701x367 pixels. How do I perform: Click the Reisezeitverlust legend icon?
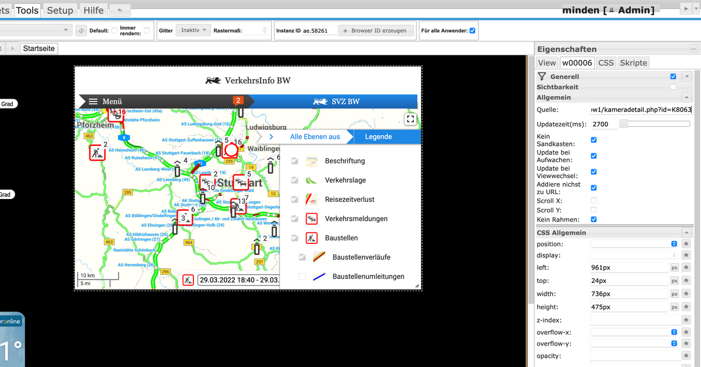[312, 200]
